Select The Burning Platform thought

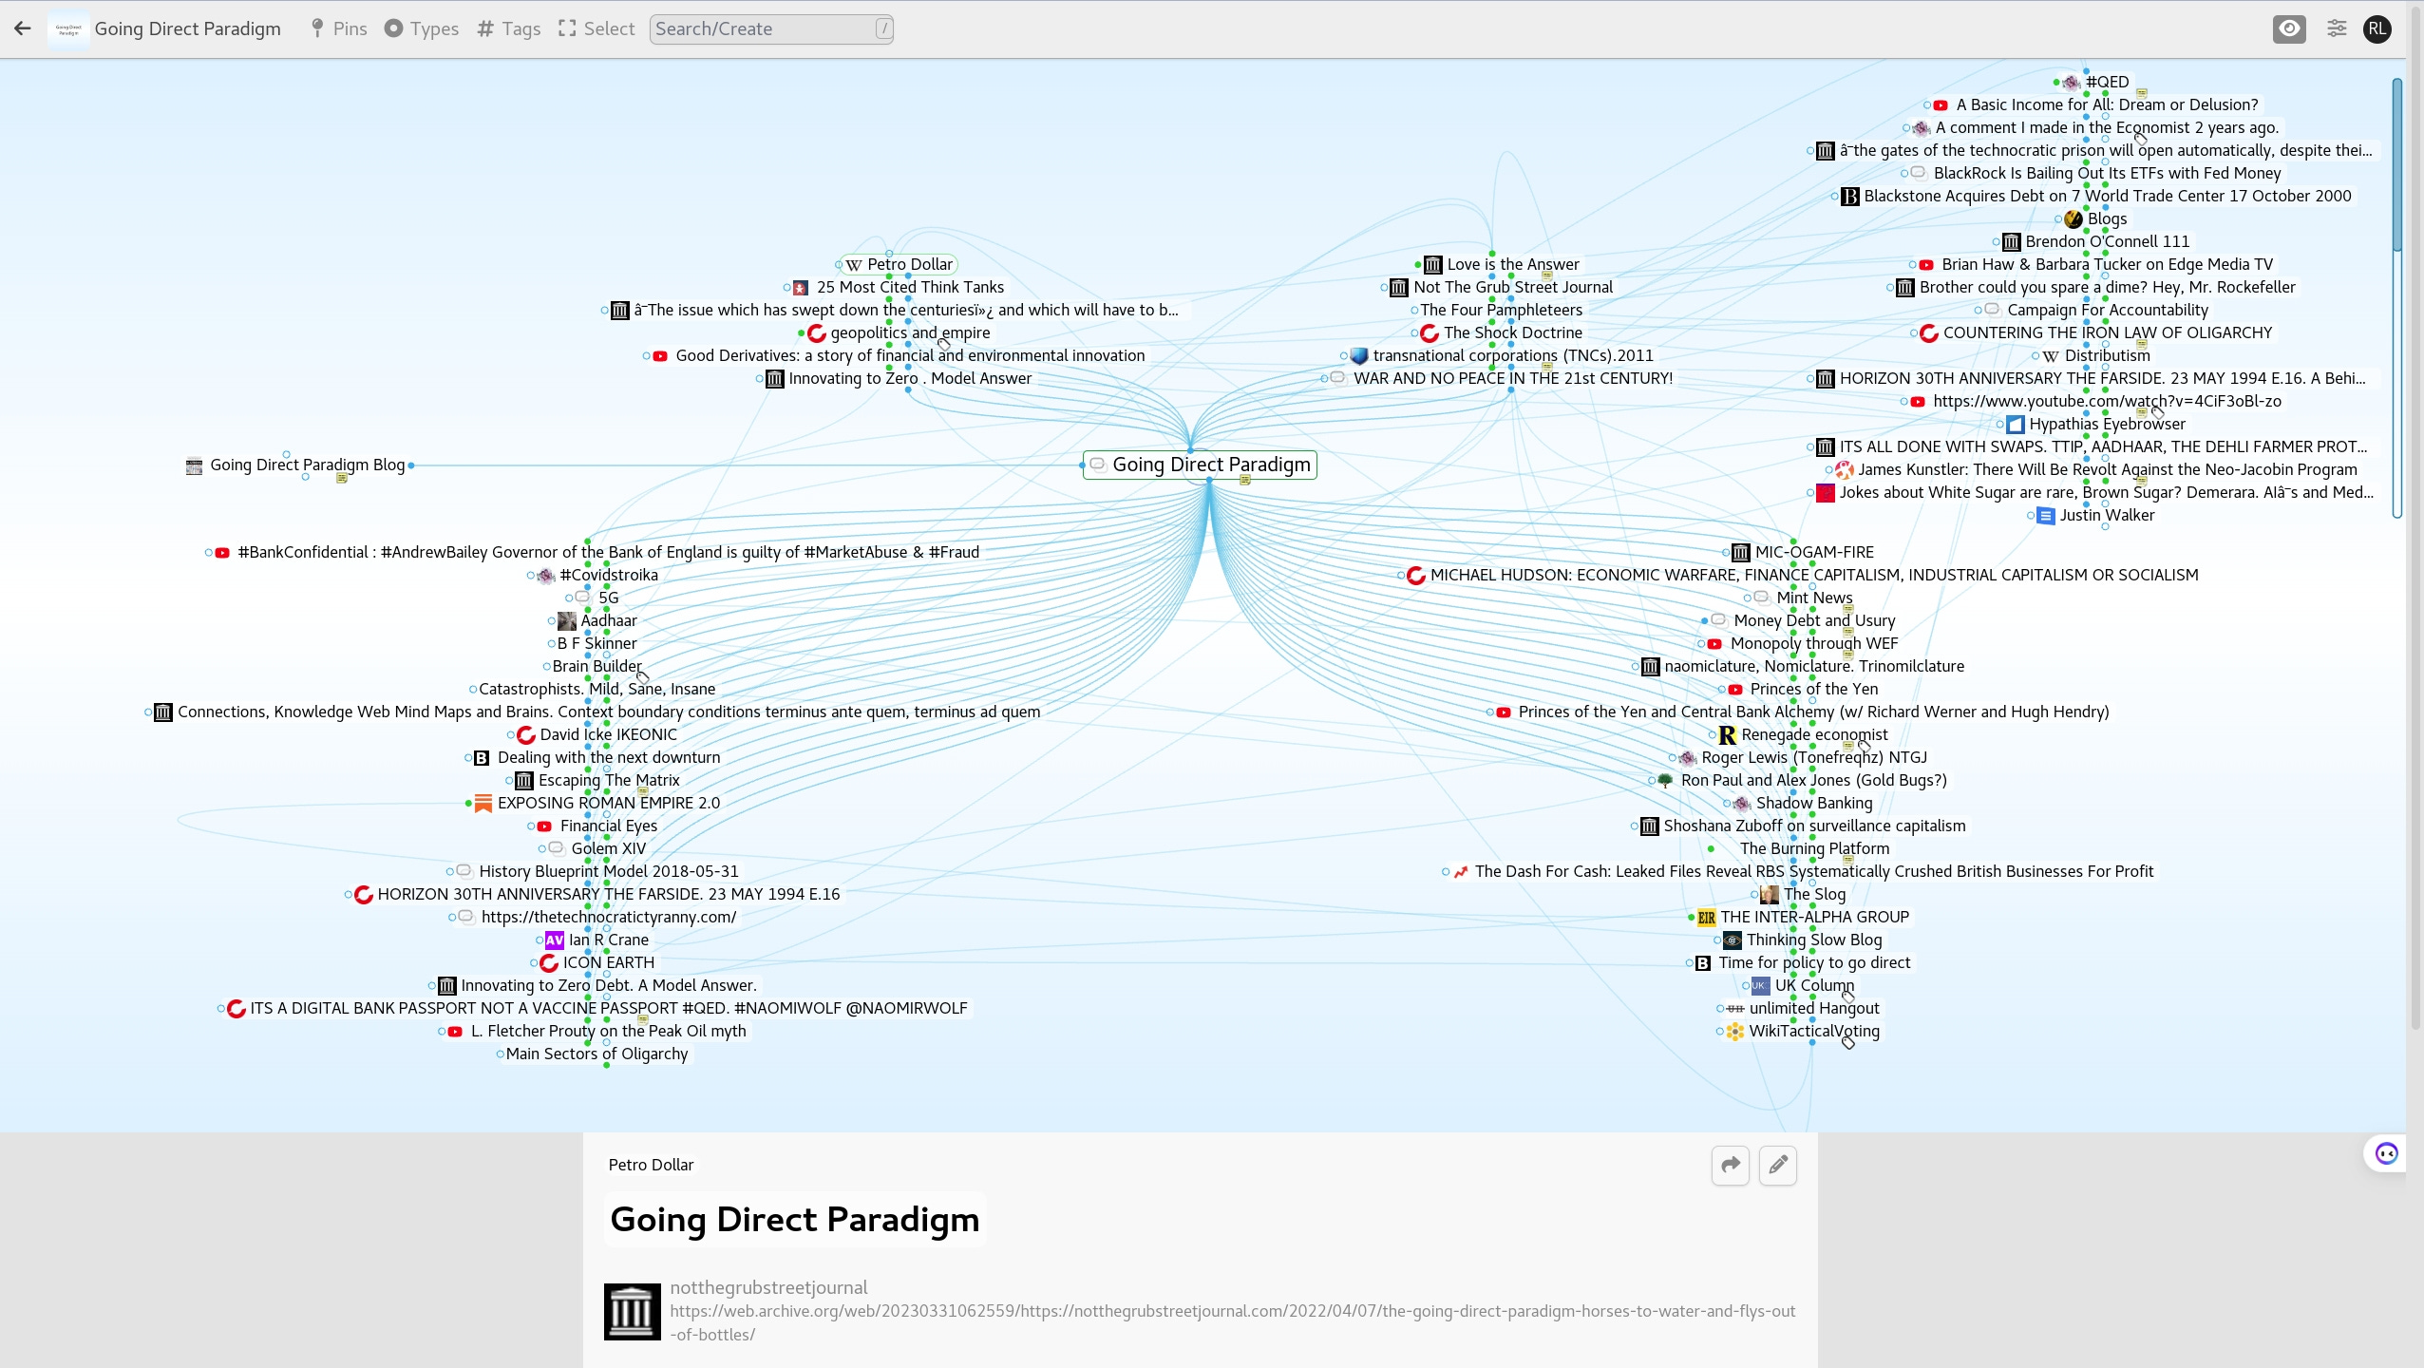pyautogui.click(x=1814, y=848)
